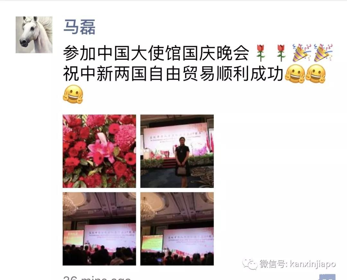Click second smiley emoji after 成功
Image resolution: width=347 pixels, height=280 pixels.
tap(316, 74)
